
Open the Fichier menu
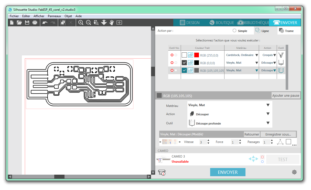pyautogui.click(x=14, y=16)
